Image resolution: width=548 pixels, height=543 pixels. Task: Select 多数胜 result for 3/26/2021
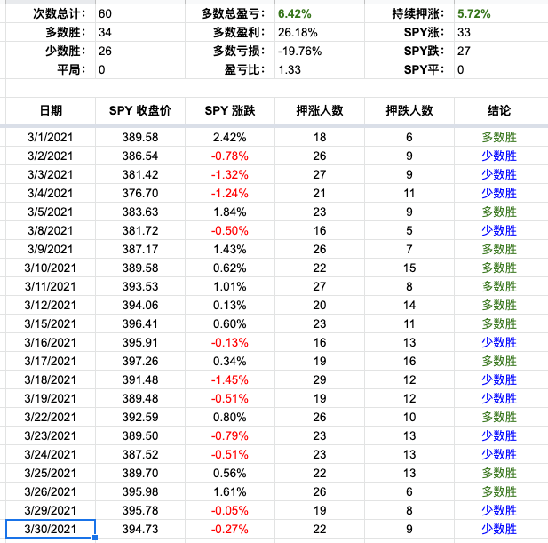click(499, 491)
